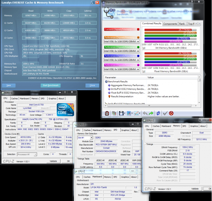The image size is (212, 201).
Task: Click the bar chart icon in Sandra's toolbar
Action: click(x=129, y=113)
